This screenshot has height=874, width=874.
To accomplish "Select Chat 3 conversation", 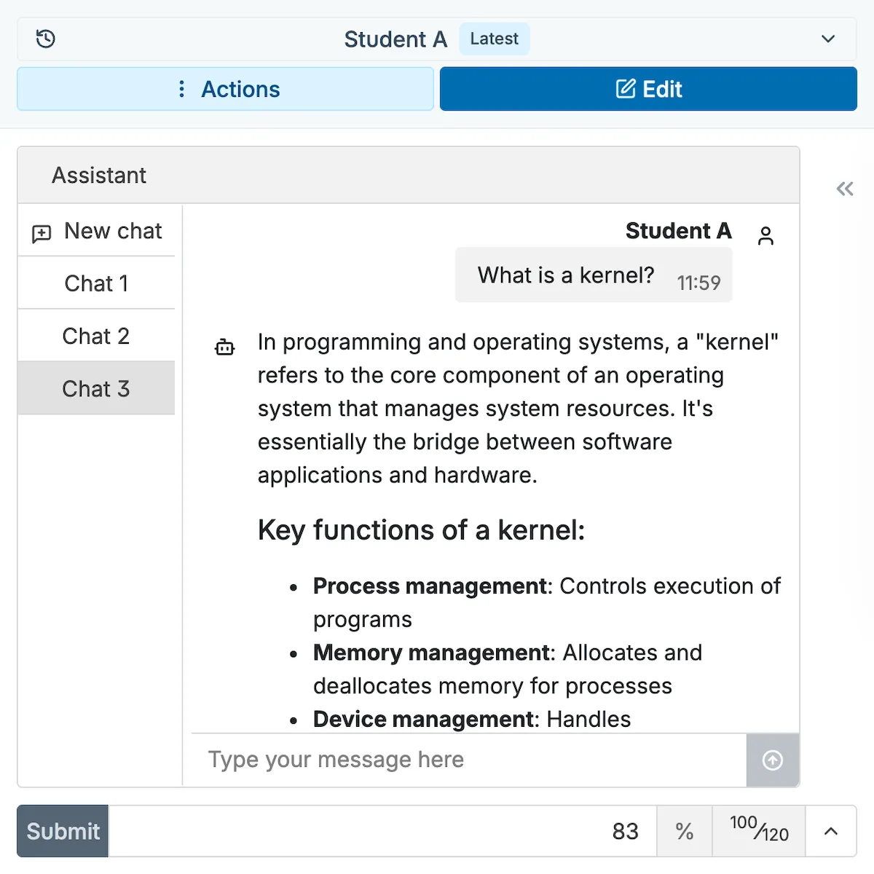I will pos(96,389).
